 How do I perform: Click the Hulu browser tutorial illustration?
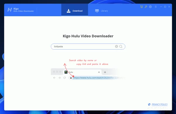[88, 69]
